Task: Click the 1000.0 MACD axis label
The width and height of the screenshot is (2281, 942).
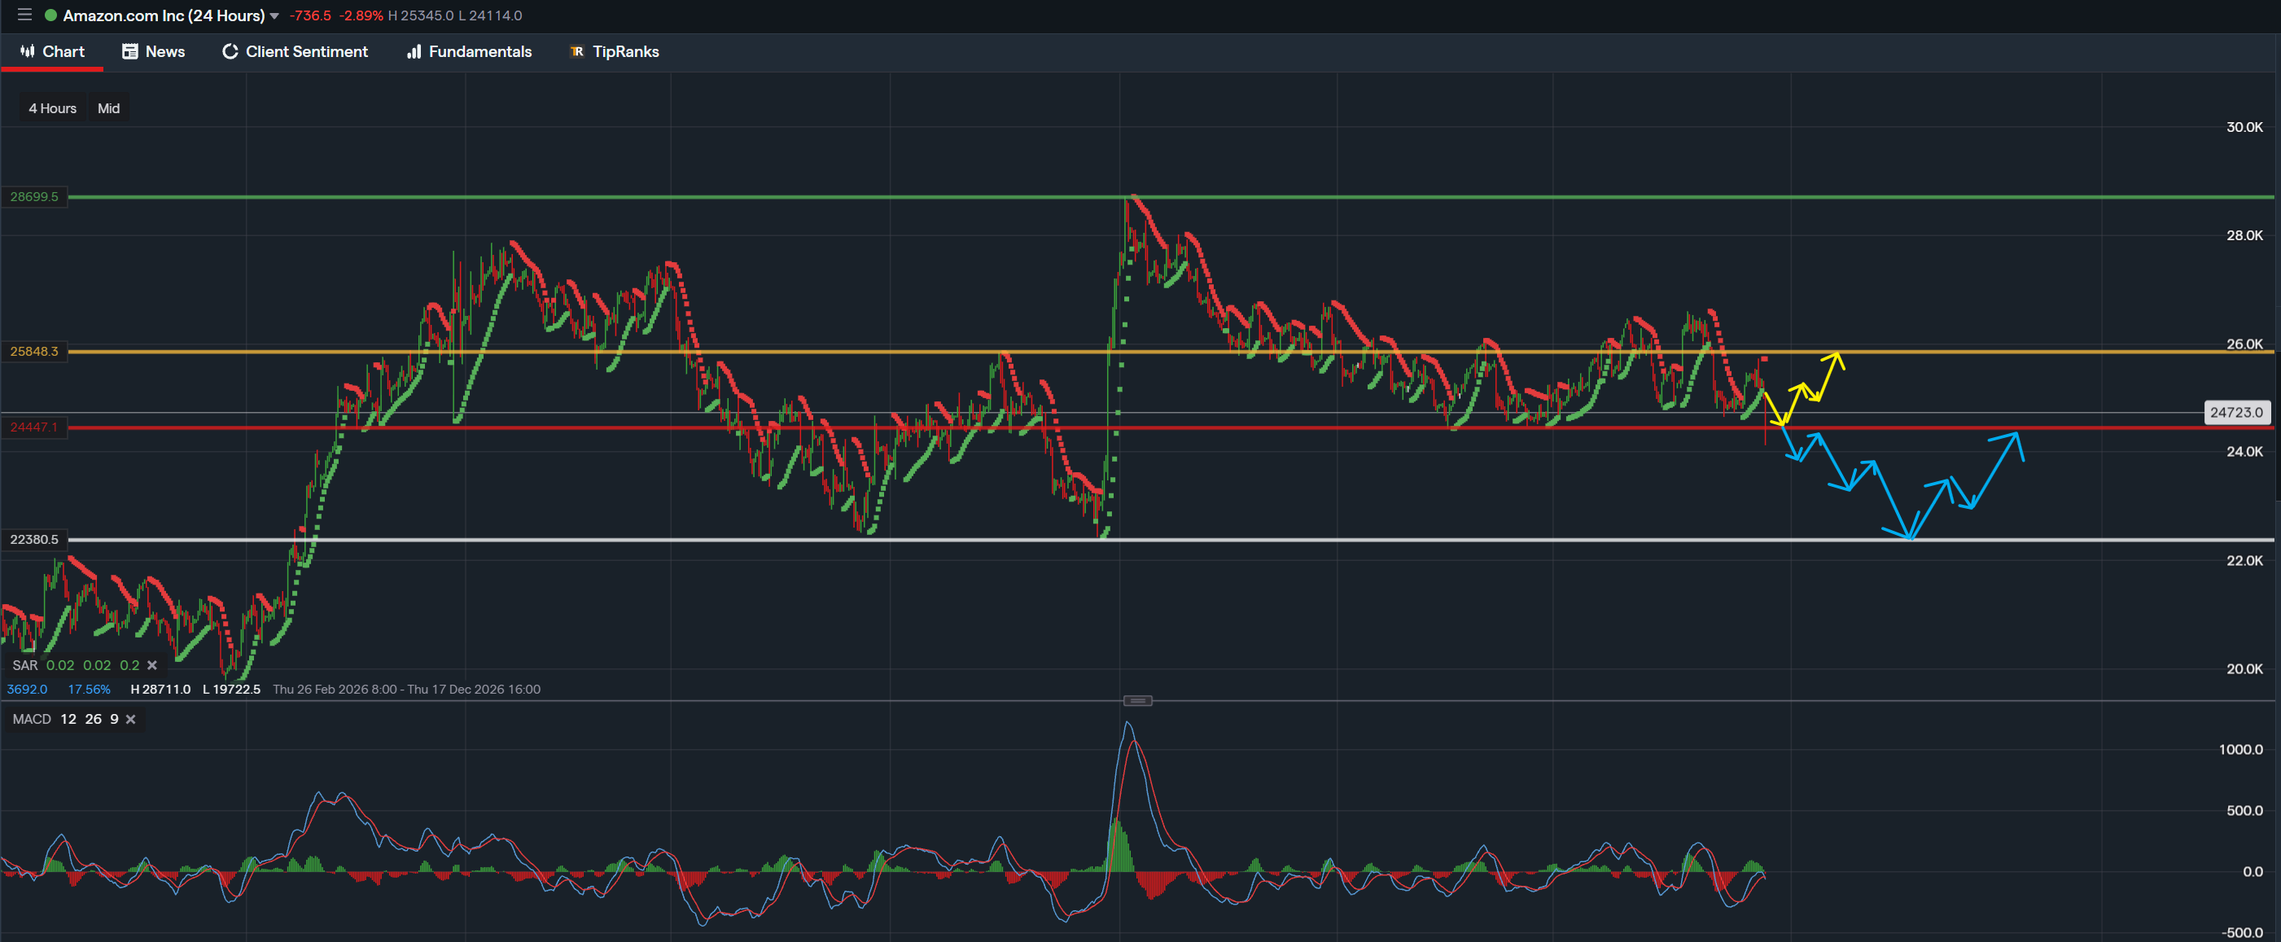Action: tap(2240, 749)
